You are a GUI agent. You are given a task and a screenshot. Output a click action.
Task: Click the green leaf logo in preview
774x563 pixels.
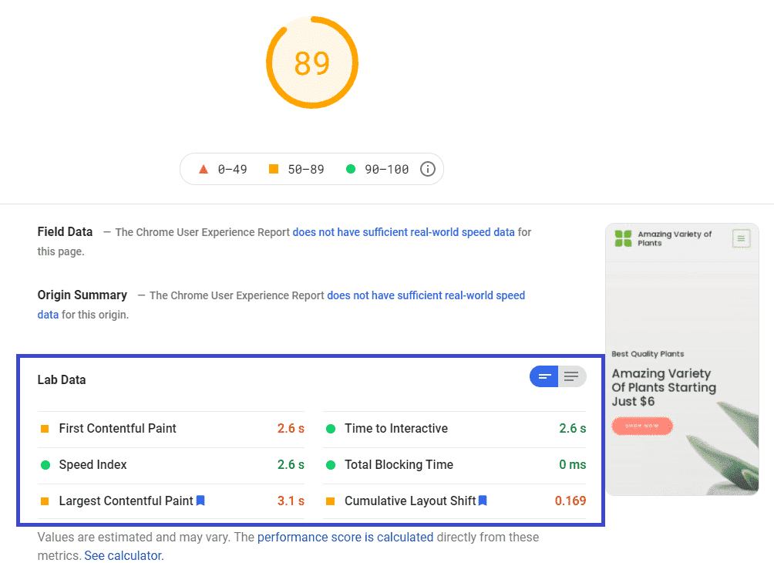(623, 238)
